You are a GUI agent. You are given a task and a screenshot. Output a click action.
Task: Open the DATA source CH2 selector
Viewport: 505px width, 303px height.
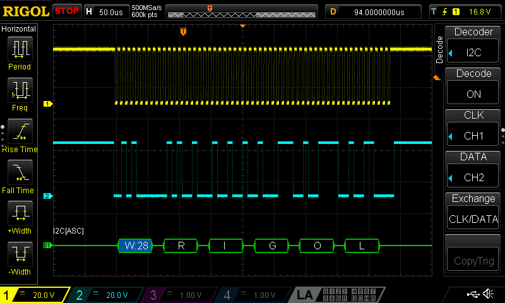point(473,169)
